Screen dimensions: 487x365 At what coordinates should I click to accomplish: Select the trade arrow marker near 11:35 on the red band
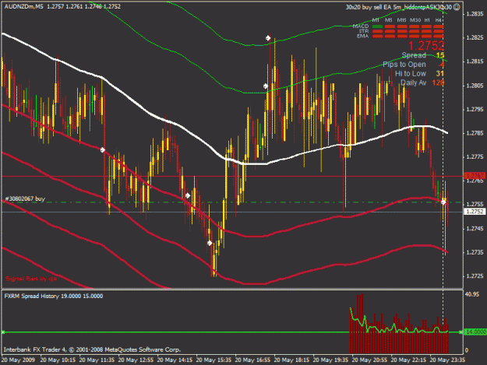click(103, 150)
